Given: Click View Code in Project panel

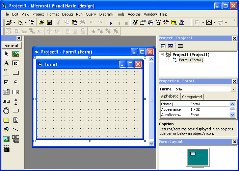Looking at the screenshot, I should pos(163,46).
